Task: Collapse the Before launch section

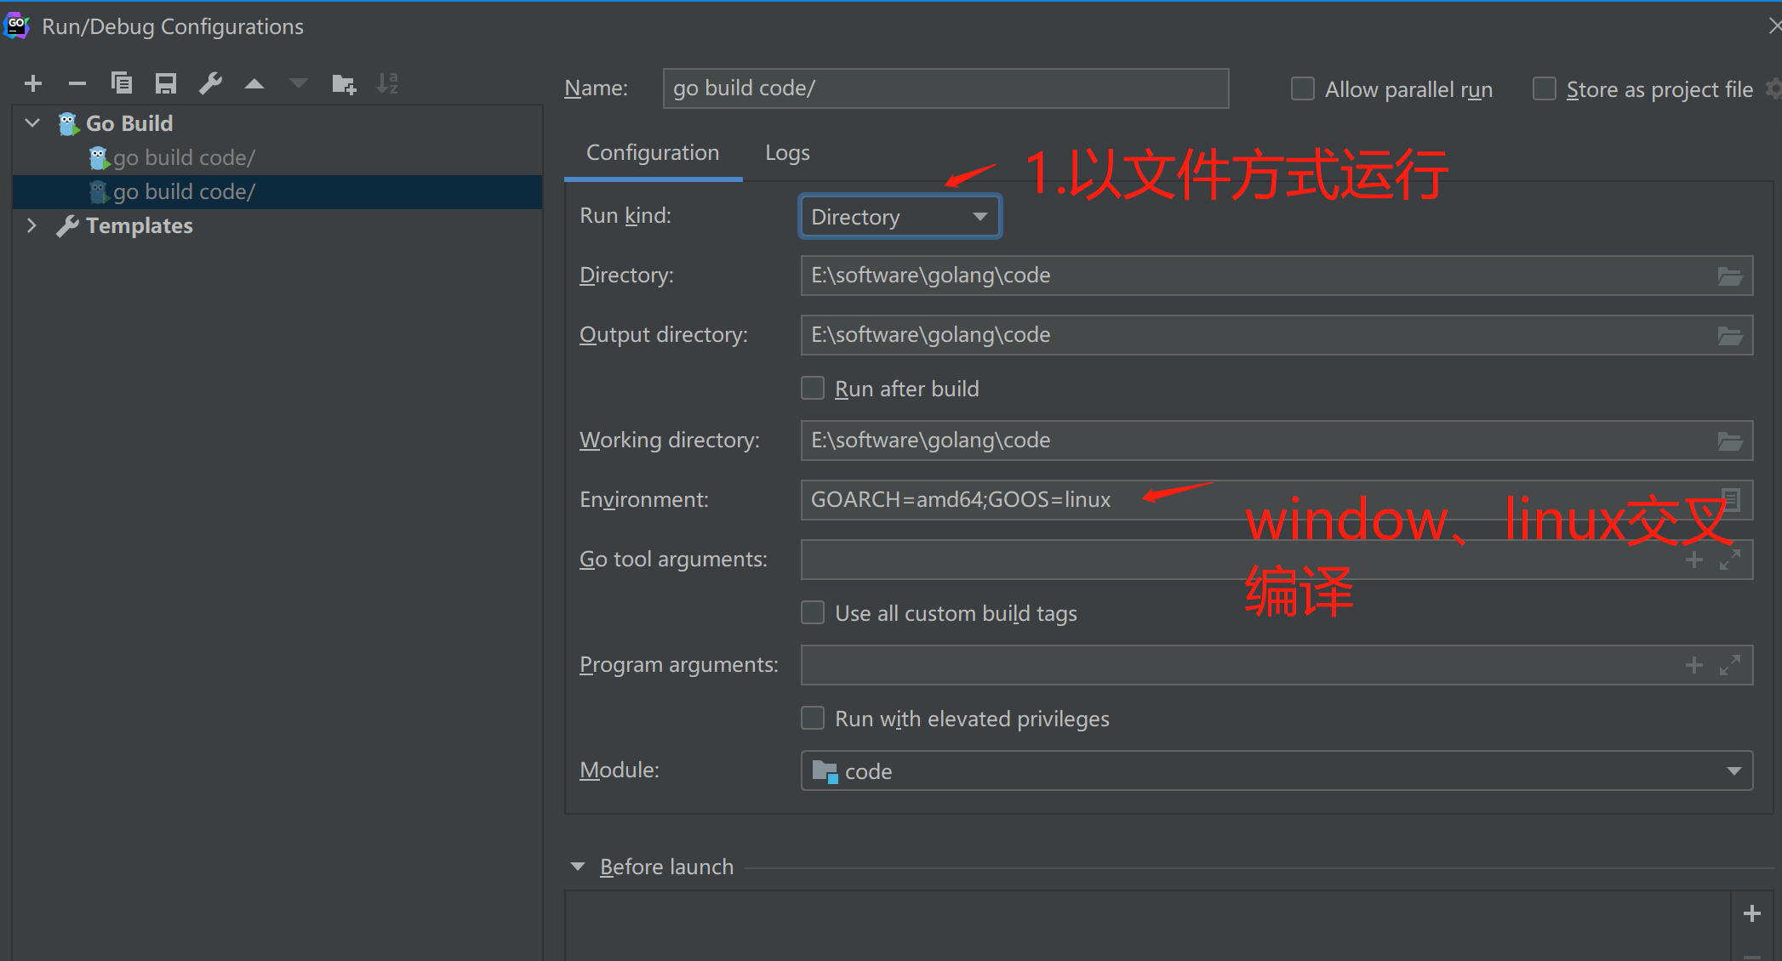Action: coord(578,867)
